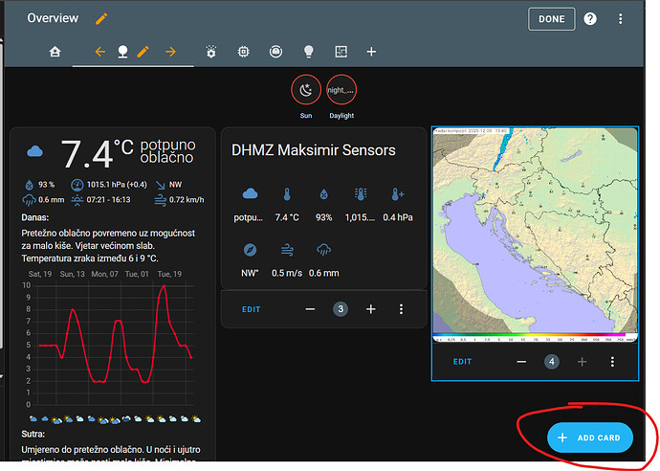Click EDIT on the DHMZ Maksimir Sensors card
660x471 pixels.
[x=251, y=309]
